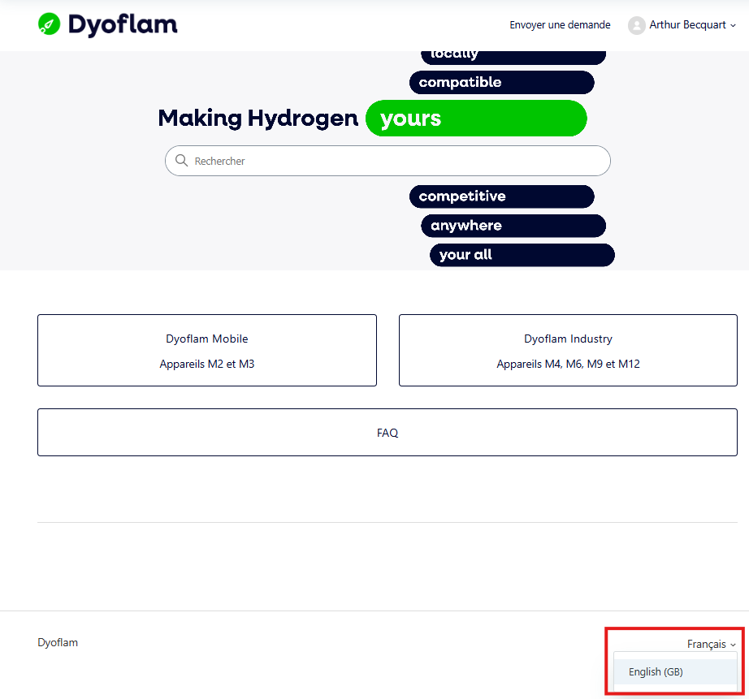The image size is (749, 699).
Task: Click Arthur Becquart's avatar icon
Action: pos(636,25)
